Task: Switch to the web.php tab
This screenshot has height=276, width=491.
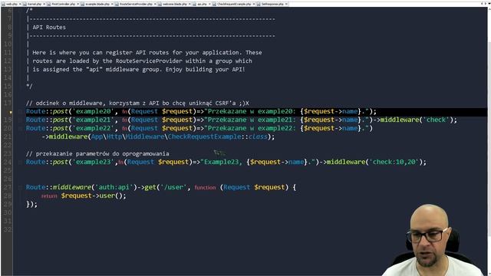Action: coord(12,4)
